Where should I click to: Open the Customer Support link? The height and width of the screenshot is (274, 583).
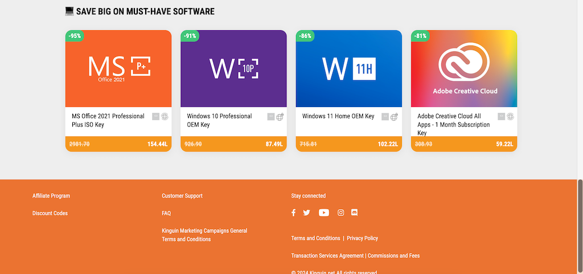click(x=182, y=195)
